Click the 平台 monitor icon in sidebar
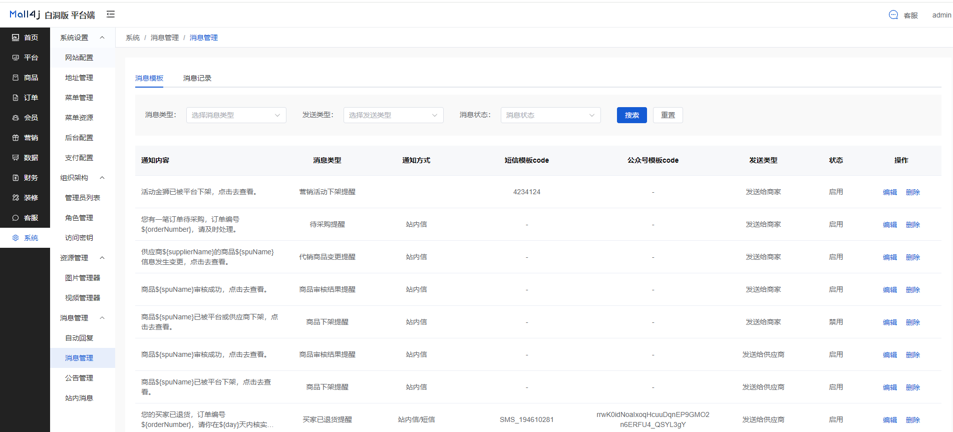The image size is (953, 432). pos(16,58)
